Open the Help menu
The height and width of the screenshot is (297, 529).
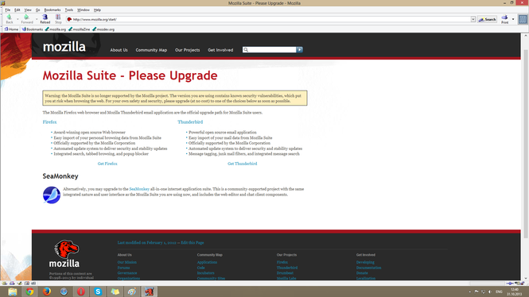click(97, 10)
